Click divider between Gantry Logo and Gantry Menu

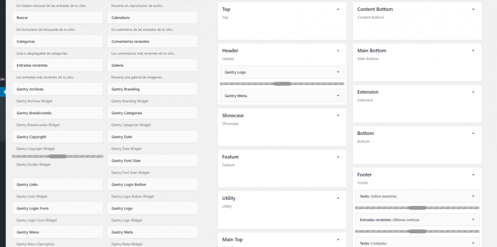(x=282, y=84)
